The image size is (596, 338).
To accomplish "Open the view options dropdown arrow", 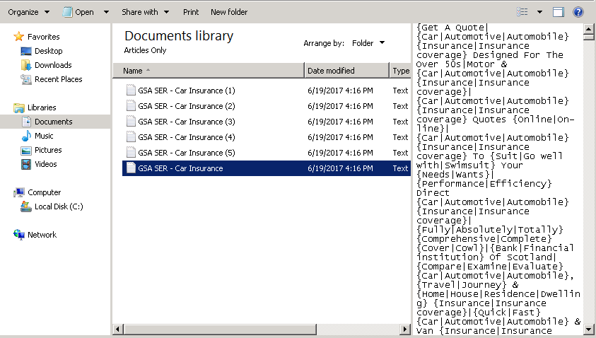I will click(x=540, y=12).
